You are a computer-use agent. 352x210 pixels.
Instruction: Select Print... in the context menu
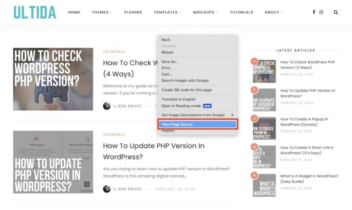(198, 68)
